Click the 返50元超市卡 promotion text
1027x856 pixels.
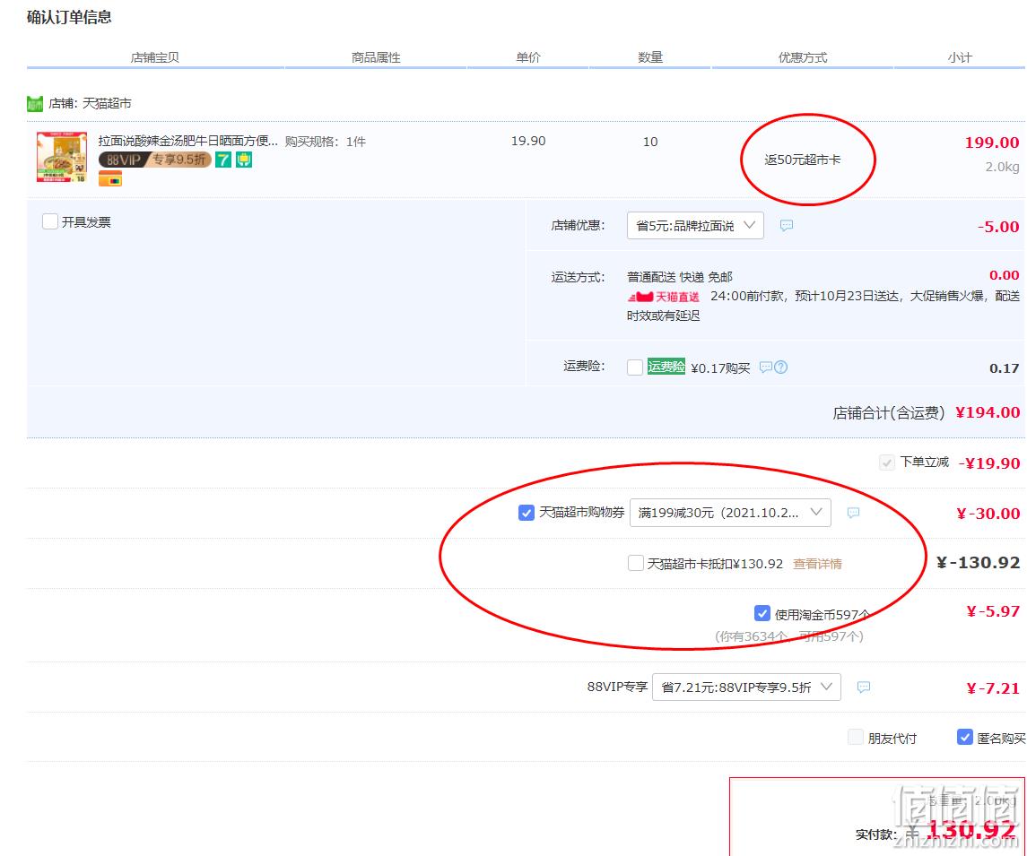pos(803,160)
